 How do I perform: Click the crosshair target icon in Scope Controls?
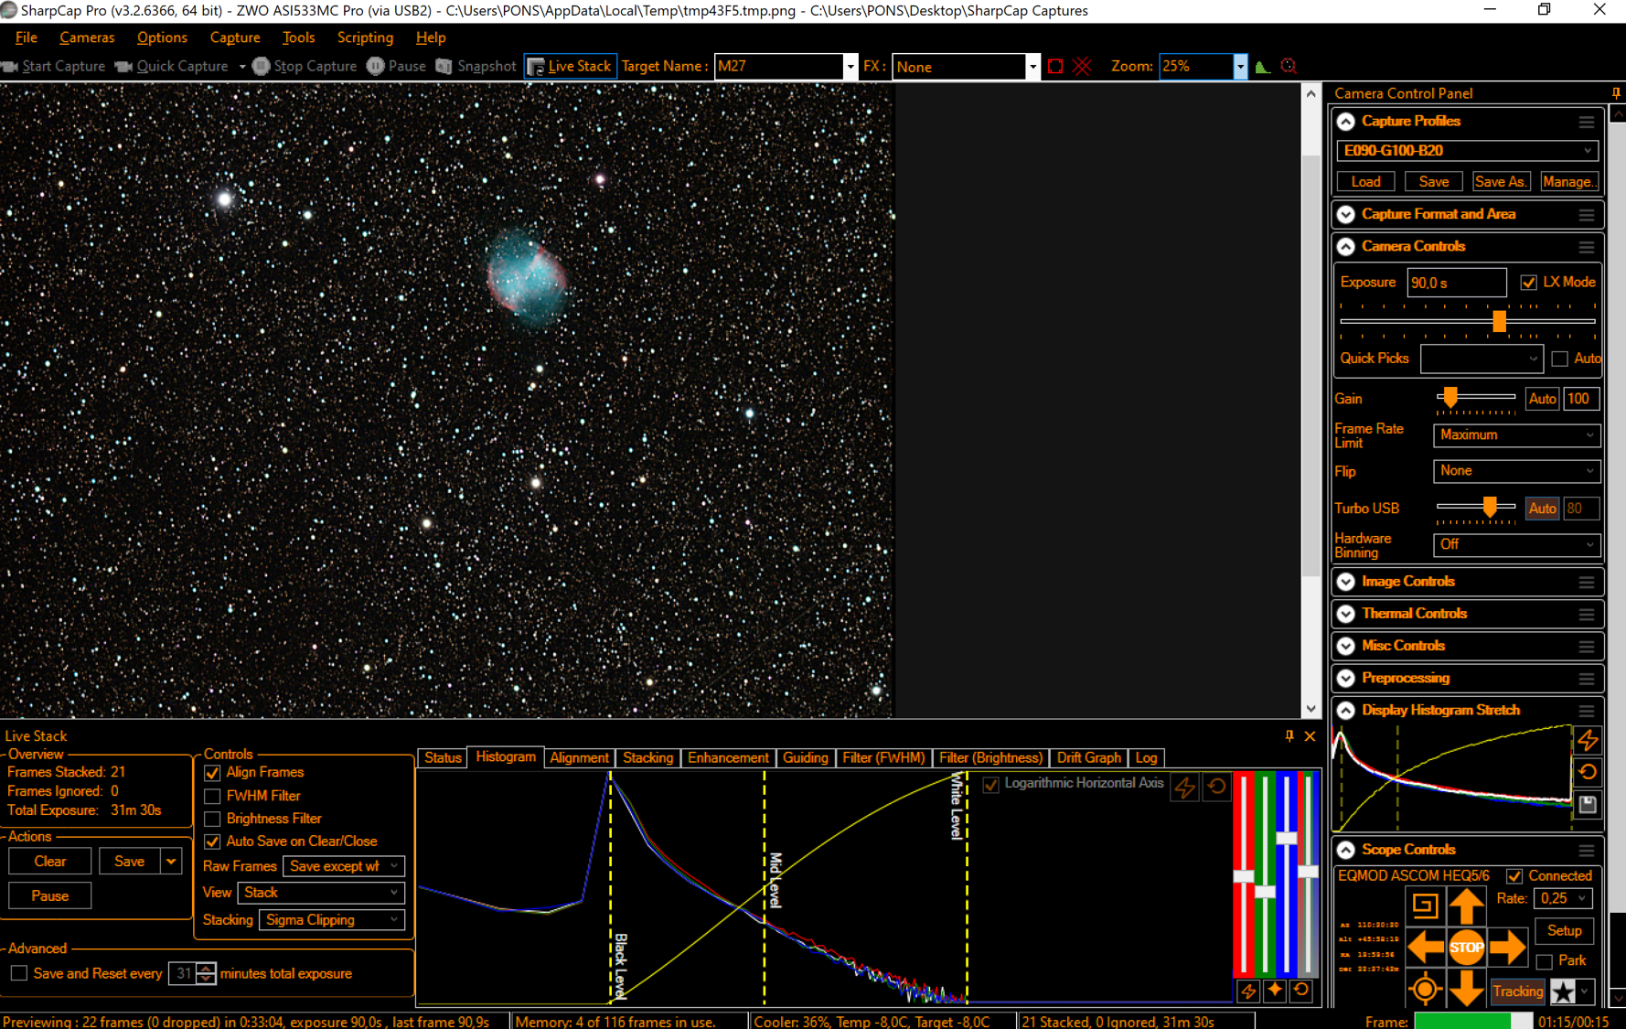(x=1425, y=990)
